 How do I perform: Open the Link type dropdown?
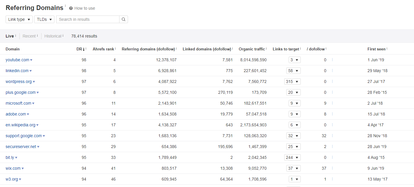19,19
